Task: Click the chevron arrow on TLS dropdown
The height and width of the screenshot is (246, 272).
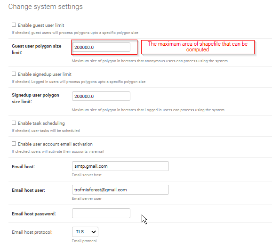Action: pos(94,232)
